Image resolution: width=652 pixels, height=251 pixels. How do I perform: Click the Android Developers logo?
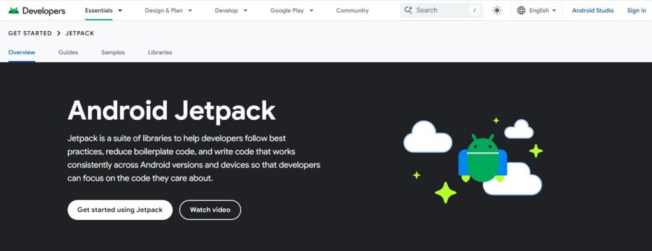tap(36, 10)
